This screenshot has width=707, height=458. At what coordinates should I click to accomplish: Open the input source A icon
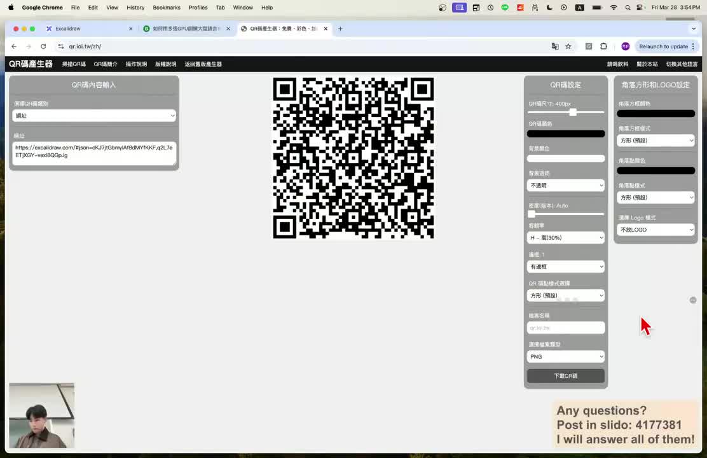pos(580,8)
